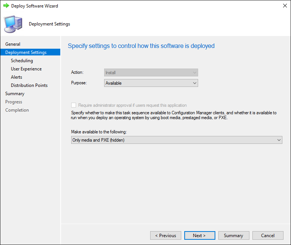Click the Completion step in sidebar
The image size is (291, 245).
(x=17, y=110)
